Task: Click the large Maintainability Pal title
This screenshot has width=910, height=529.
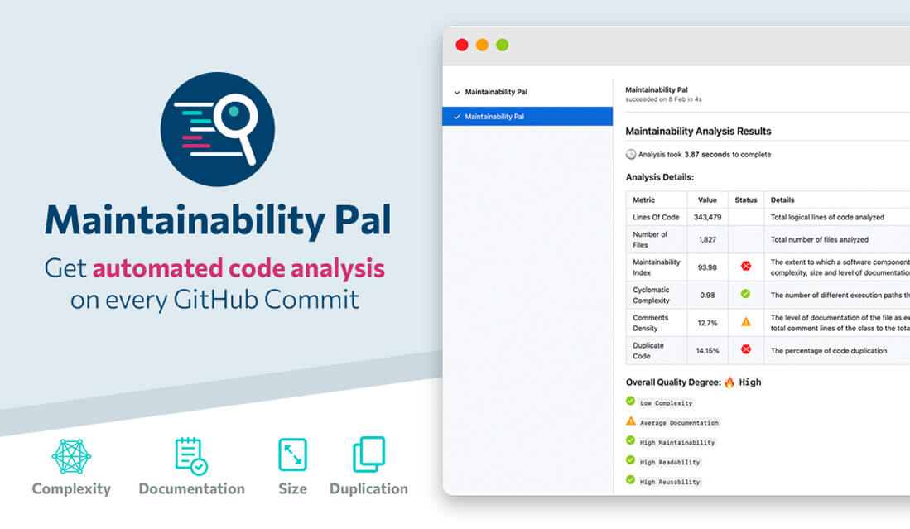Action: (x=218, y=220)
